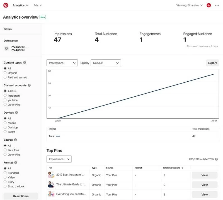Click the clock icon beside date range
The height and width of the screenshot is (200, 223).
6,48
